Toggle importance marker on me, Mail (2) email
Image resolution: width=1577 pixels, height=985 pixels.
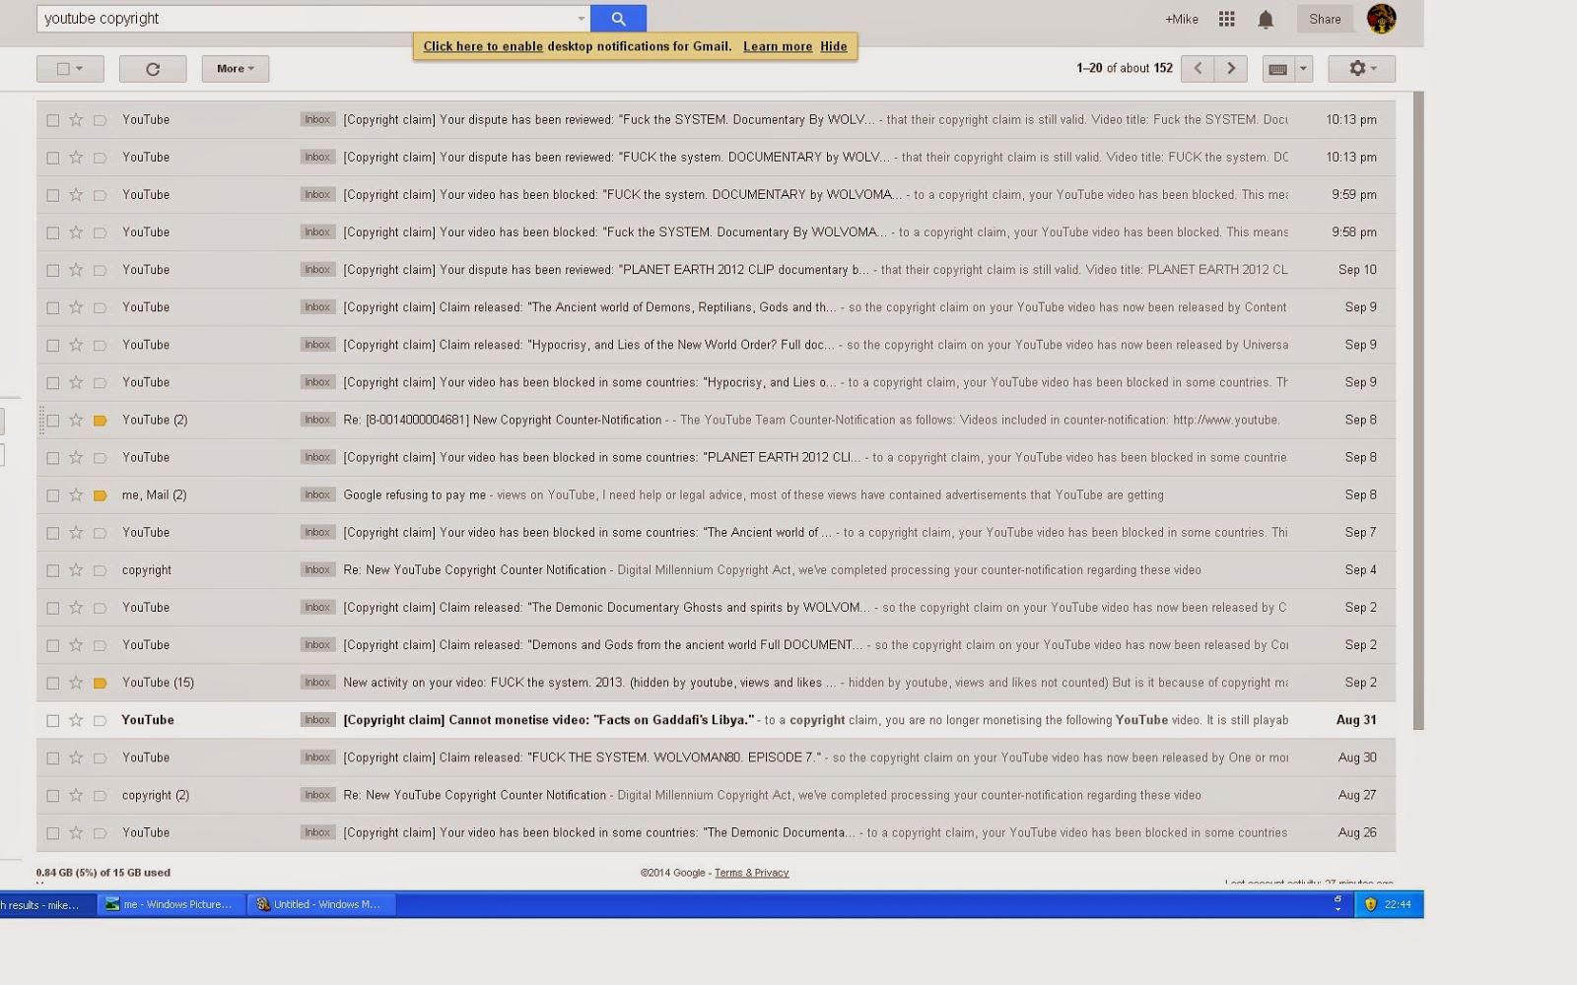[x=100, y=495]
